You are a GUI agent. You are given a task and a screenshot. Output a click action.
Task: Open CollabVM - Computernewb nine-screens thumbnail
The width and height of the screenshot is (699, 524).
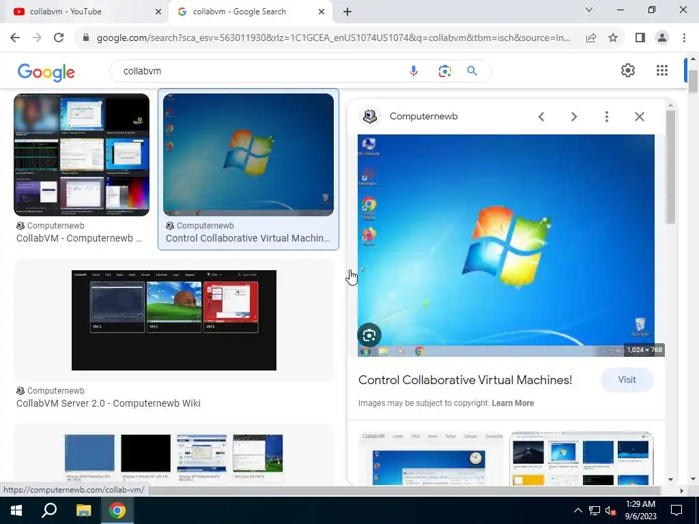point(82,155)
